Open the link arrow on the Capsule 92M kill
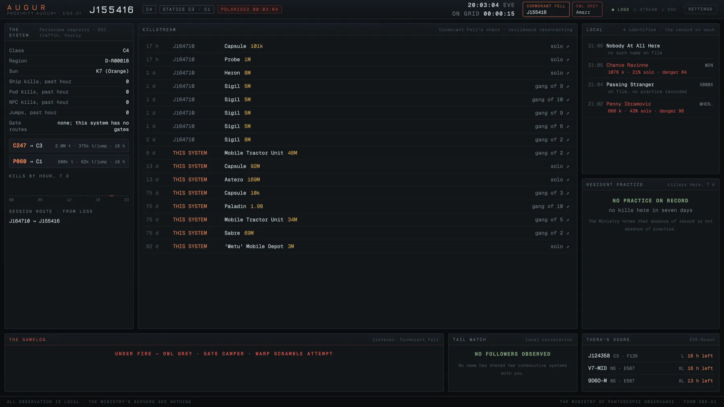Image resolution: width=724 pixels, height=407 pixels. click(568, 166)
